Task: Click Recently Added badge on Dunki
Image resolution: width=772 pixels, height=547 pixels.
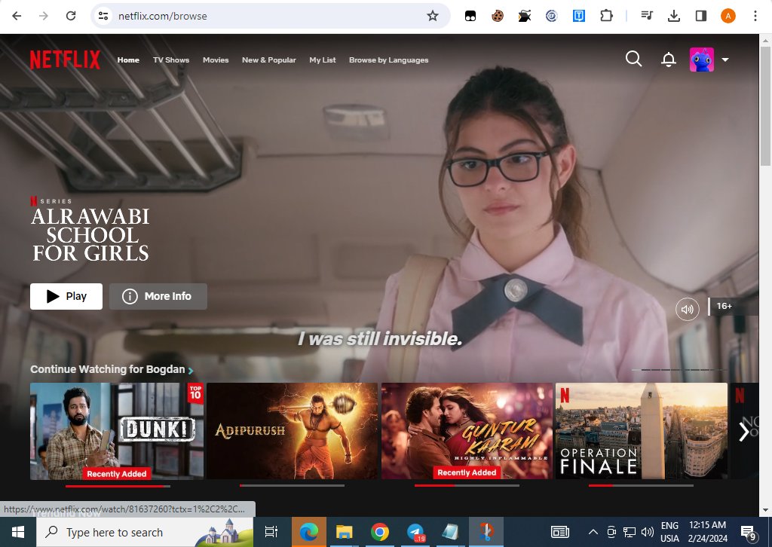Action: click(117, 474)
